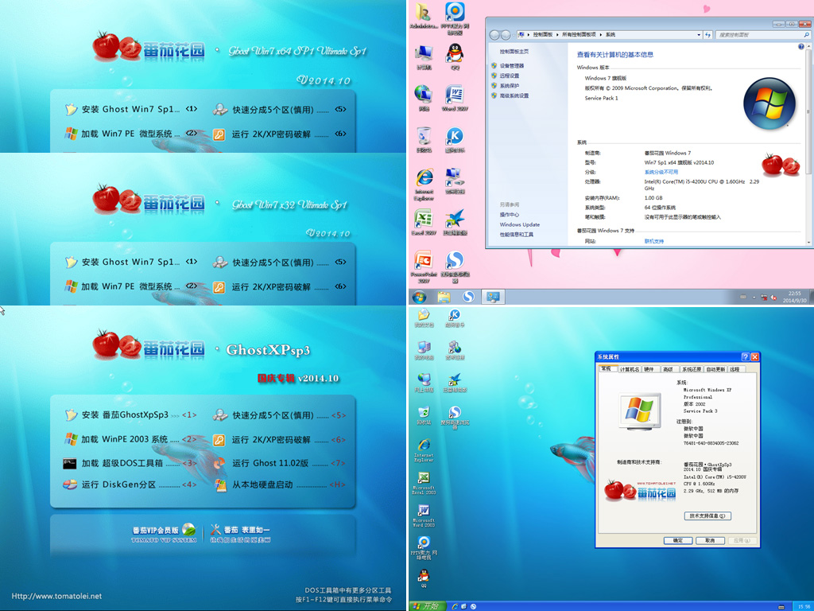Click 确定 in the 系统属性 dialog
This screenshot has height=611, width=814.
click(x=678, y=540)
